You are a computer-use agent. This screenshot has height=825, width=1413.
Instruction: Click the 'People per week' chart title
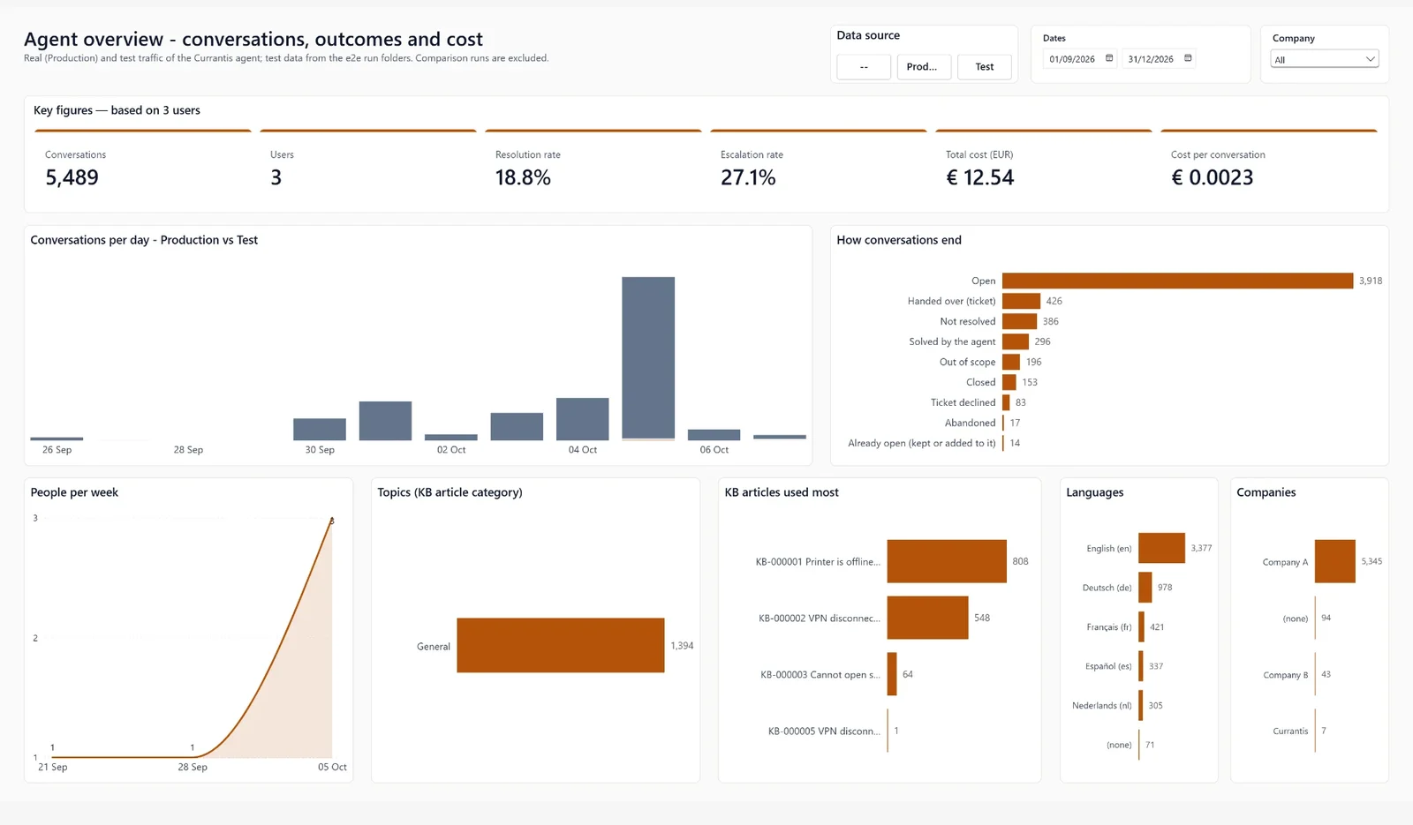click(x=74, y=492)
